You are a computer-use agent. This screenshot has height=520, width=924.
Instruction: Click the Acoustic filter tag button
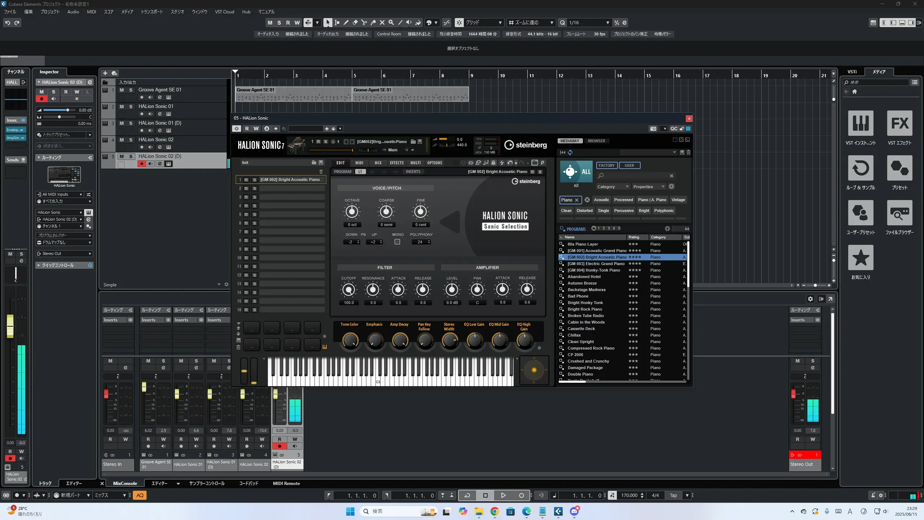pos(601,200)
